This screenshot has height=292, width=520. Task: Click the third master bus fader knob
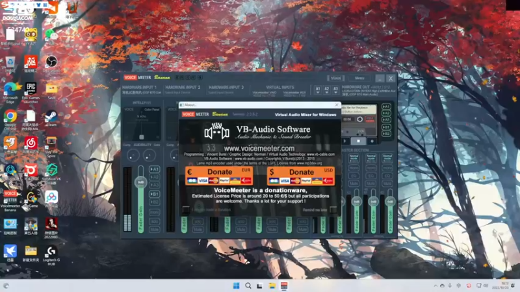pos(390,201)
